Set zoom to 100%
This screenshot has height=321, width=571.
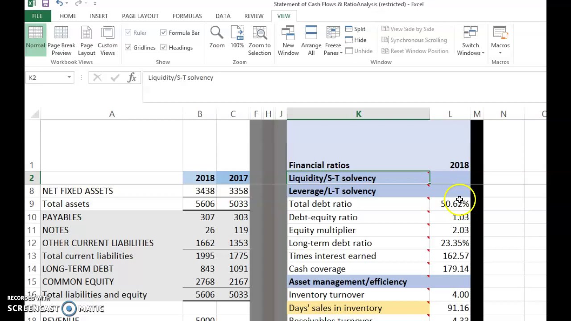tap(237, 37)
